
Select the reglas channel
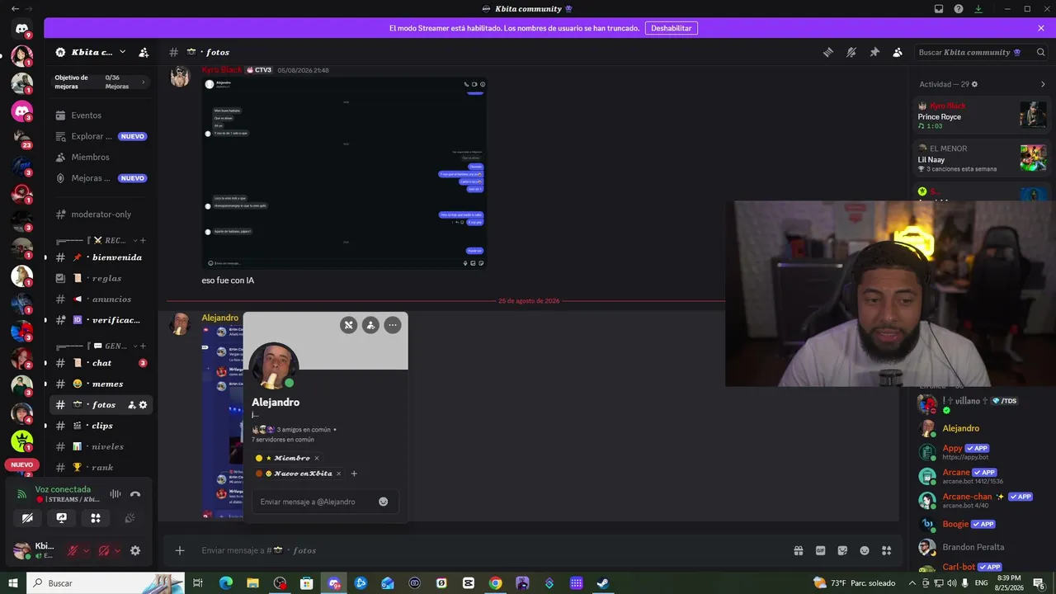(101, 278)
